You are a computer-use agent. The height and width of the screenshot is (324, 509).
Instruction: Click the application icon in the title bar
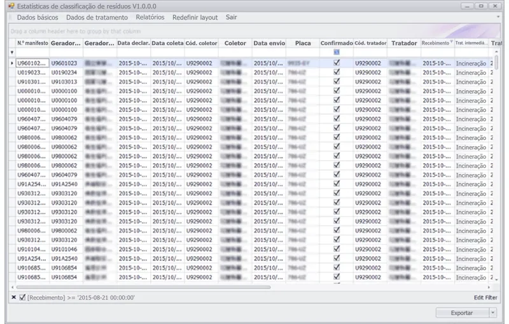point(11,6)
